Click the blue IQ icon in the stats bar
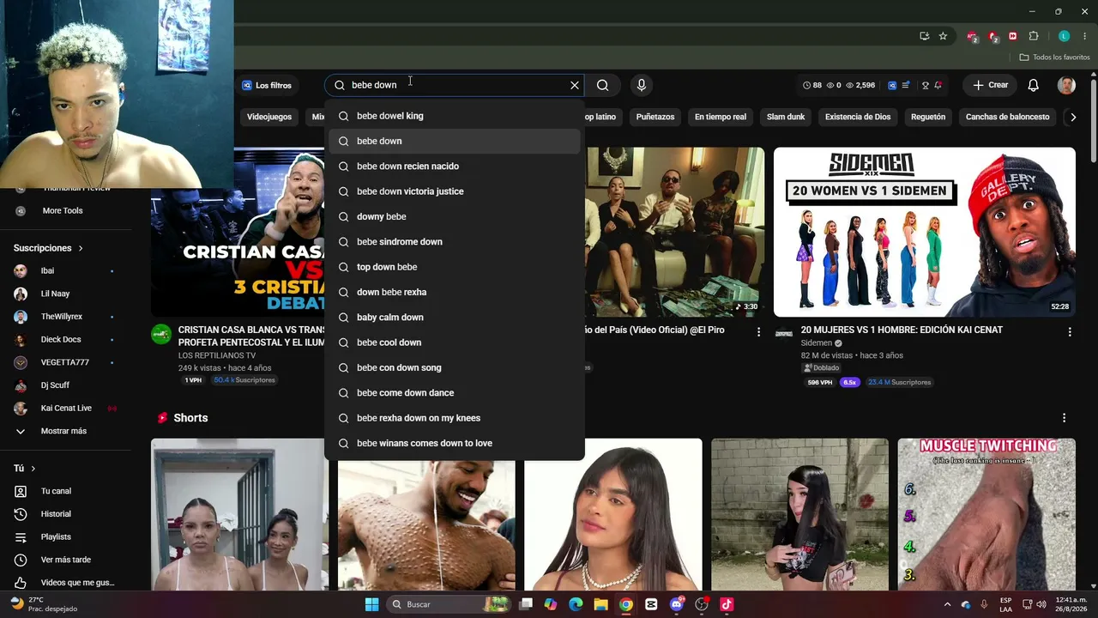Image resolution: width=1098 pixels, height=618 pixels. pyautogui.click(x=892, y=85)
